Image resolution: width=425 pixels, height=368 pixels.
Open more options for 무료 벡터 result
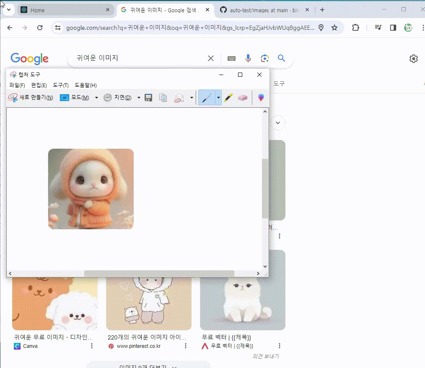click(x=280, y=346)
